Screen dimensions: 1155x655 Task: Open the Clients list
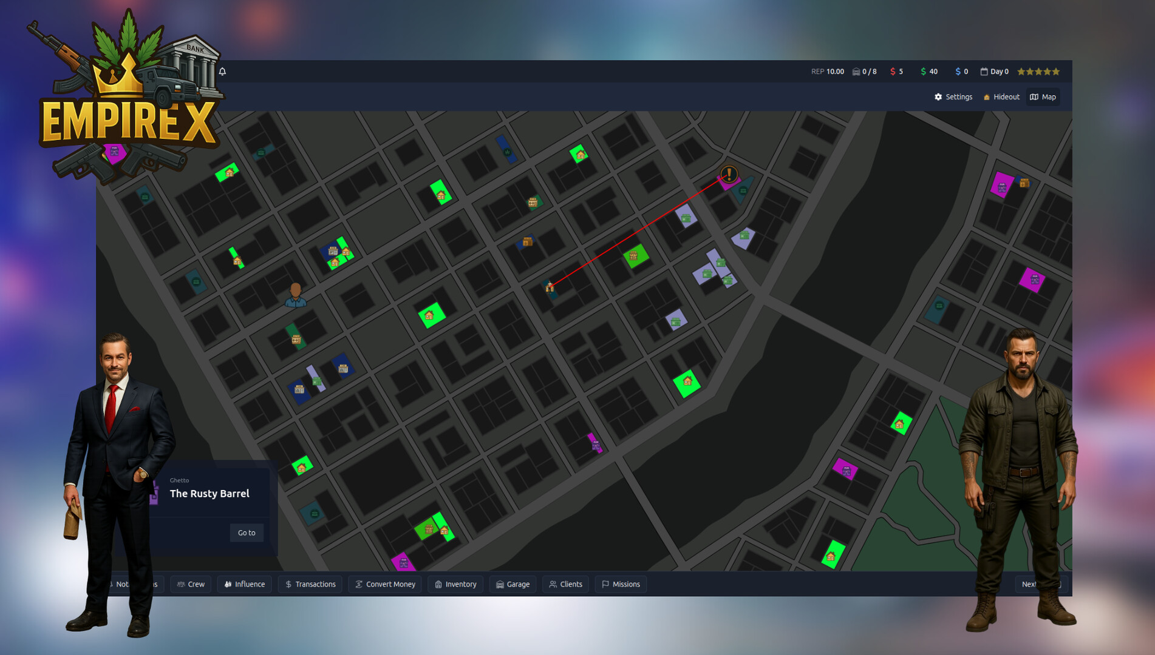point(565,584)
